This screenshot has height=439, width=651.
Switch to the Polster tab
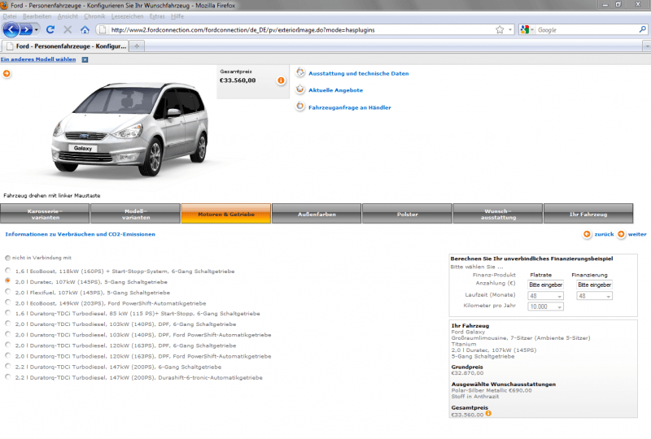[408, 214]
